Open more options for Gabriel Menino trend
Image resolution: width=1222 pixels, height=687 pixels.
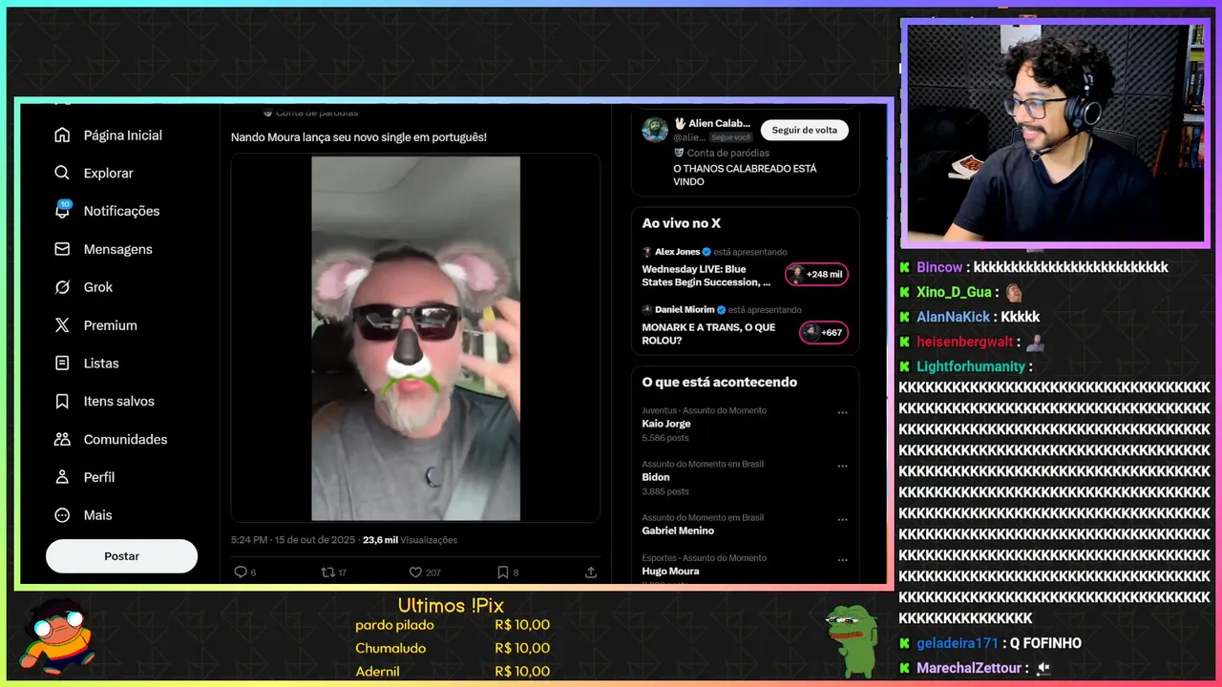point(842,520)
